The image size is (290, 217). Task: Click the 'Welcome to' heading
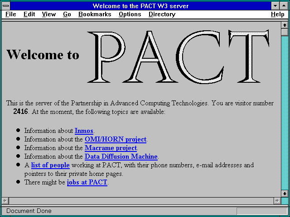43,55
